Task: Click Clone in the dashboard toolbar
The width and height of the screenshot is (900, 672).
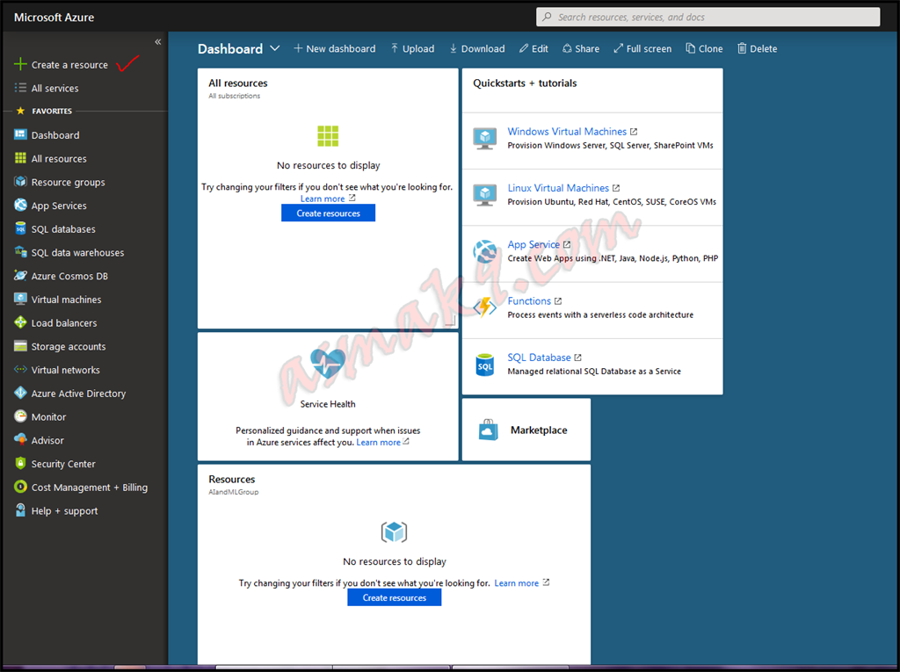Action: pyautogui.click(x=704, y=48)
